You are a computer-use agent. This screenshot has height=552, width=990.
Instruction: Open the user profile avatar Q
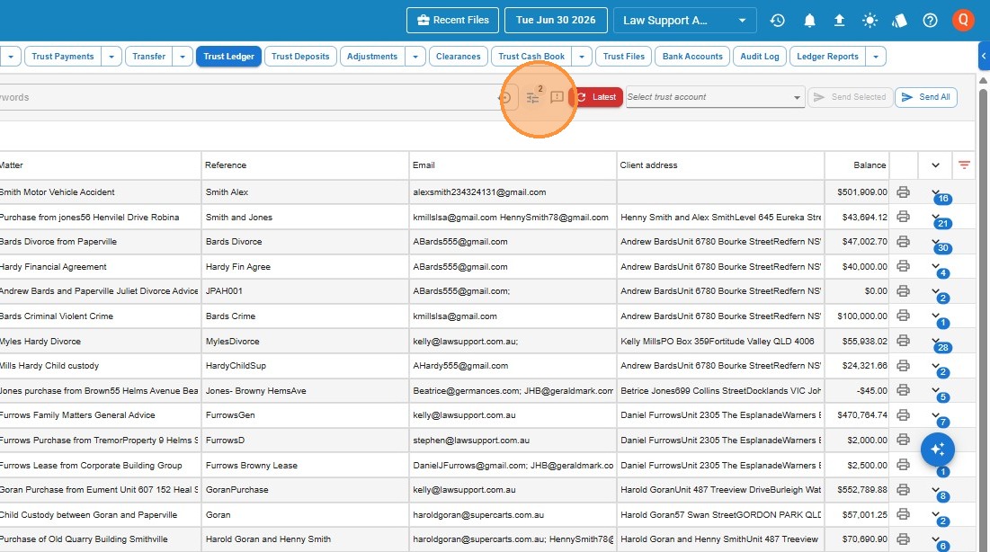click(963, 20)
